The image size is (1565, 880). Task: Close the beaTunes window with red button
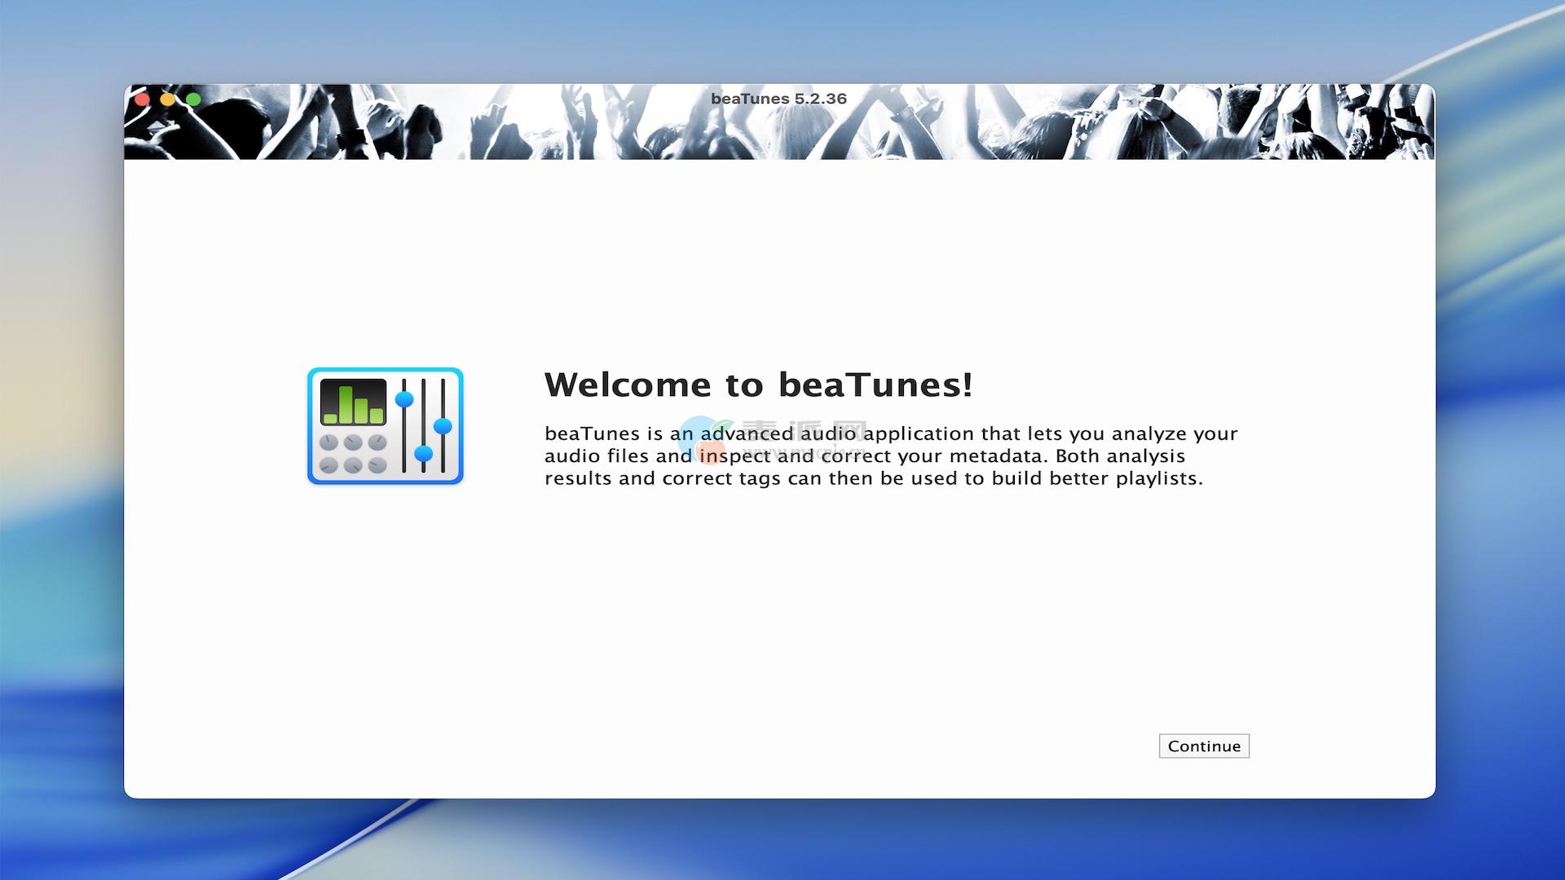click(x=142, y=99)
